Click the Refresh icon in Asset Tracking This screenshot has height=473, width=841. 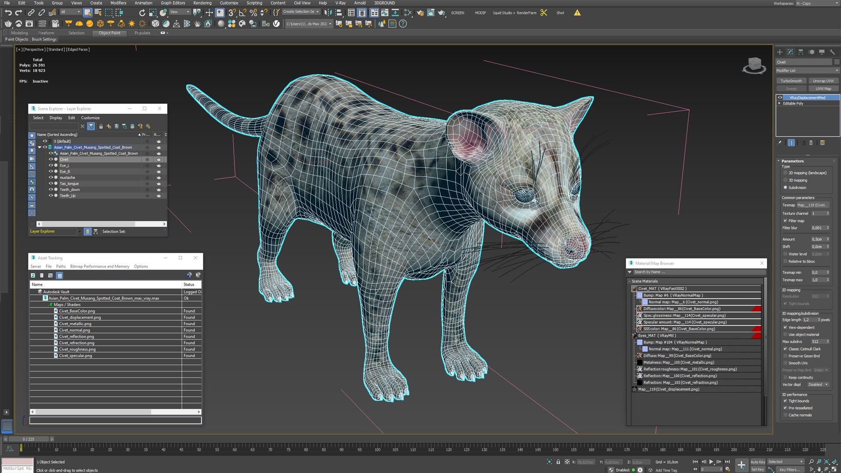coord(33,275)
